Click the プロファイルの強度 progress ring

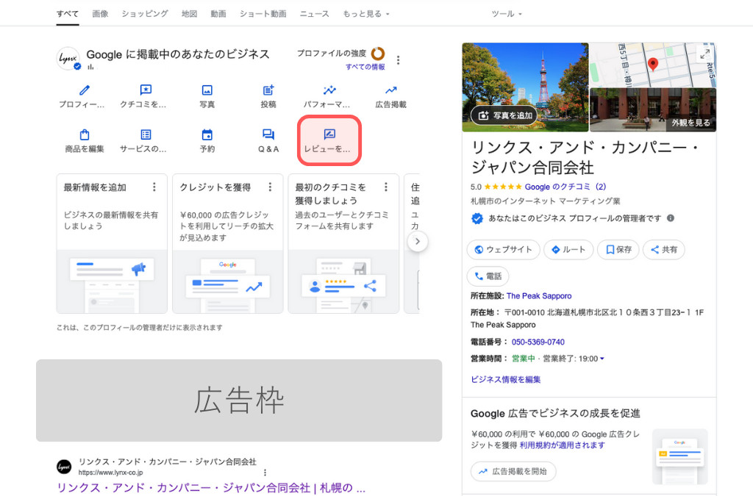[x=378, y=54]
